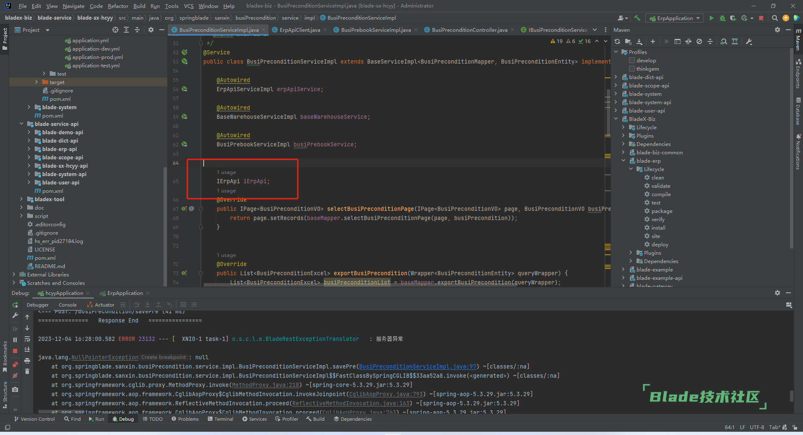Select opened file locate icon in Project panel
803x435 pixels.
point(115,30)
